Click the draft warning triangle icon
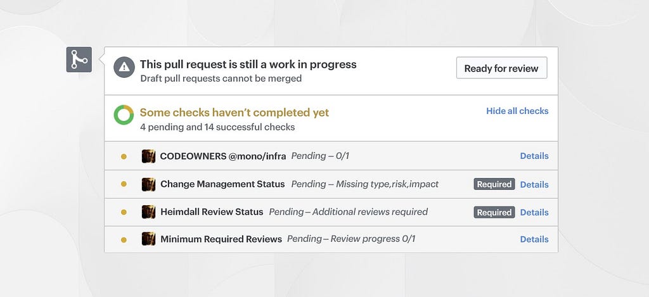Viewport: 649px width, 297px height. [x=124, y=67]
